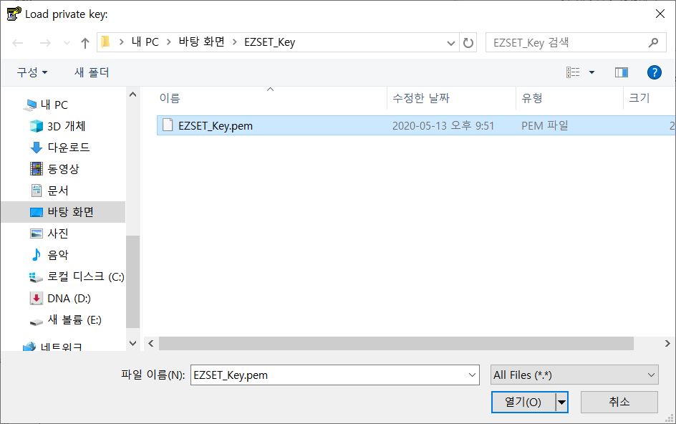Click the 열기(O) button
Image resolution: width=676 pixels, height=424 pixels.
[x=523, y=402]
